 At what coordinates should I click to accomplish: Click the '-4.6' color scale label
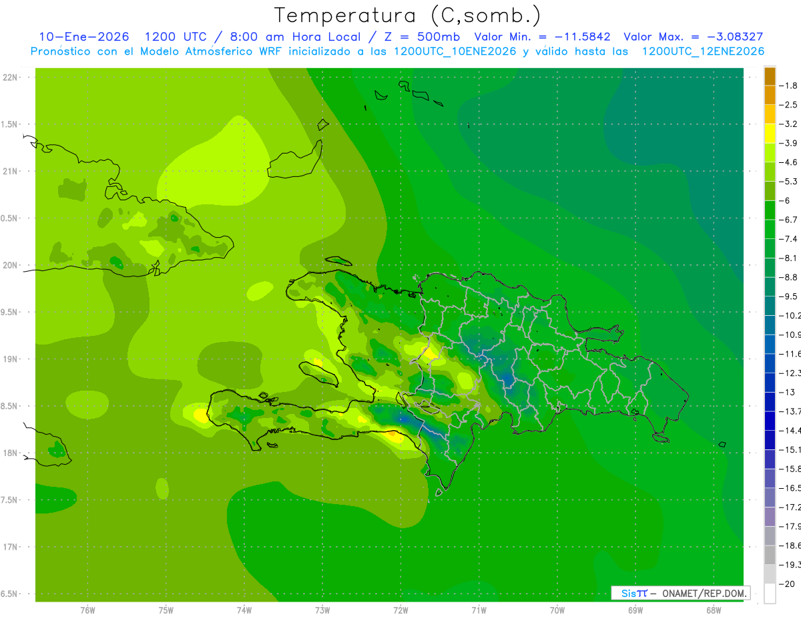tap(790, 162)
